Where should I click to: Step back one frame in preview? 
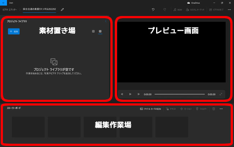pyautogui.click(x=122, y=94)
